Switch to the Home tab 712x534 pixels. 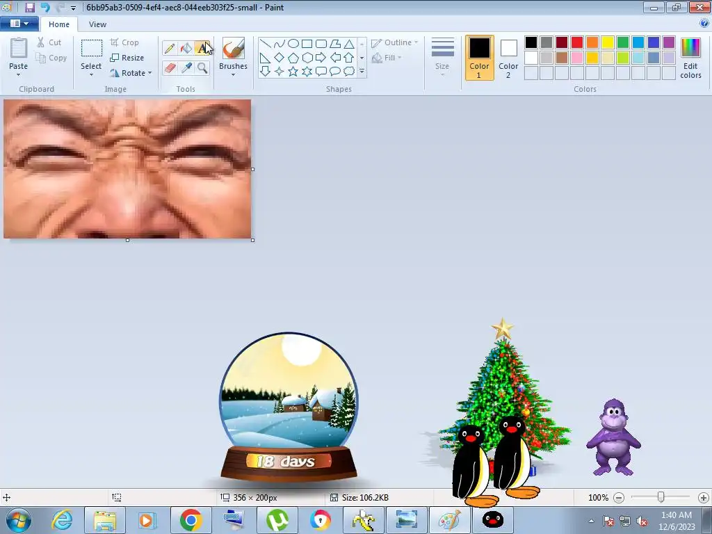[x=59, y=24]
